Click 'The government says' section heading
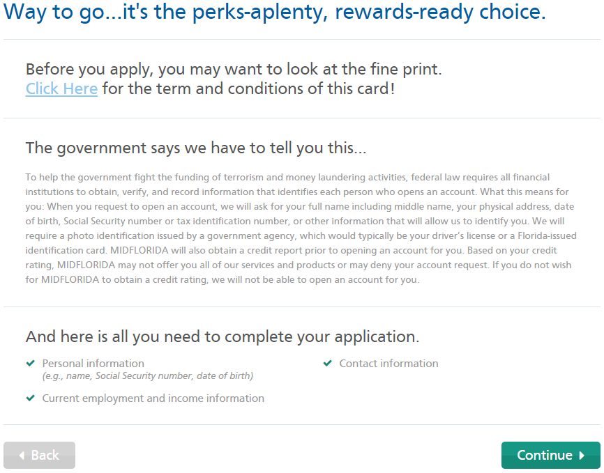 [x=196, y=148]
